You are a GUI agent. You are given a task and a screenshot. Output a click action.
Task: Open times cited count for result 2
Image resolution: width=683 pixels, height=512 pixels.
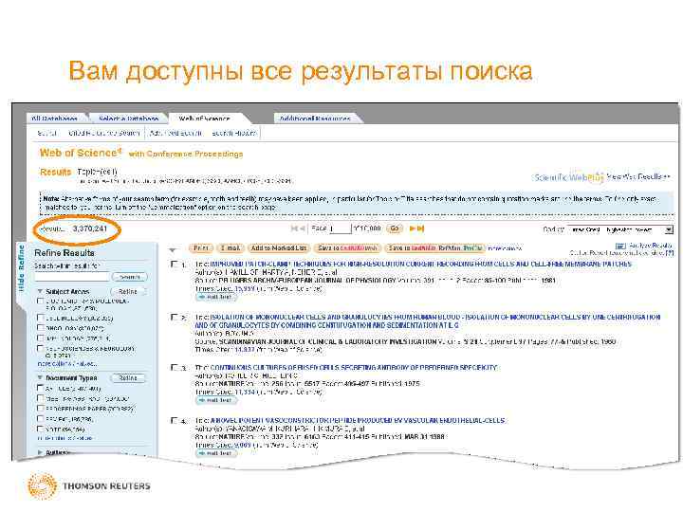pos(245,350)
